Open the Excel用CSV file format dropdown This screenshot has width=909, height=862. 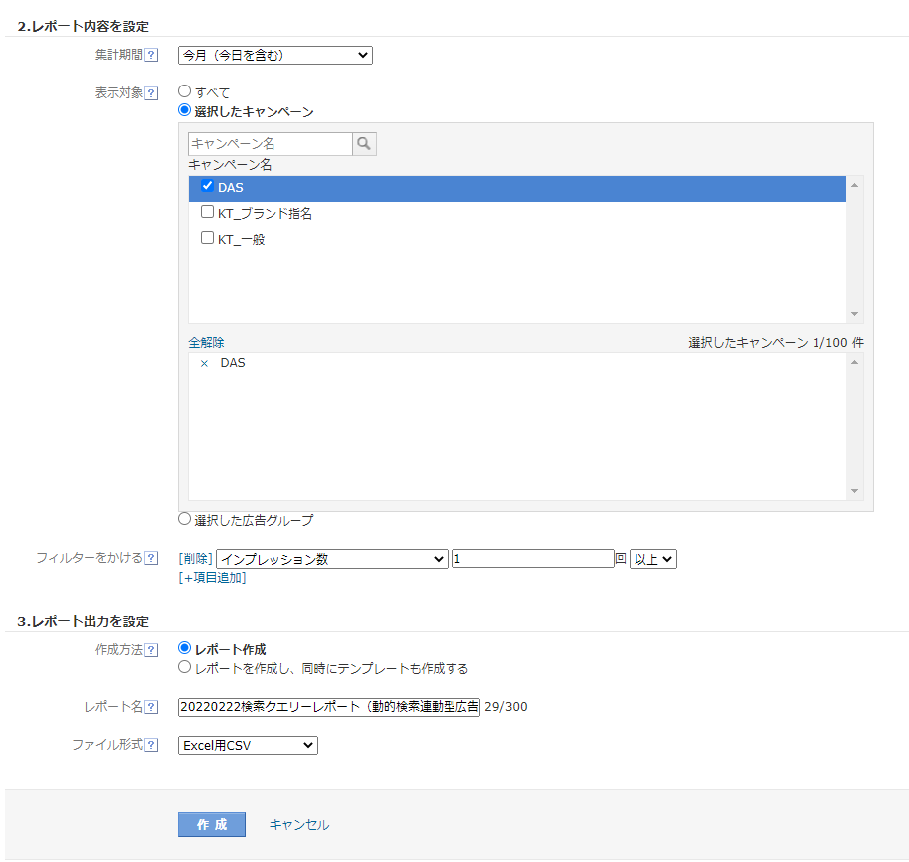click(248, 745)
